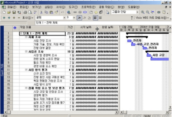Click the Show Subtasks plus icon

pos(14,18)
